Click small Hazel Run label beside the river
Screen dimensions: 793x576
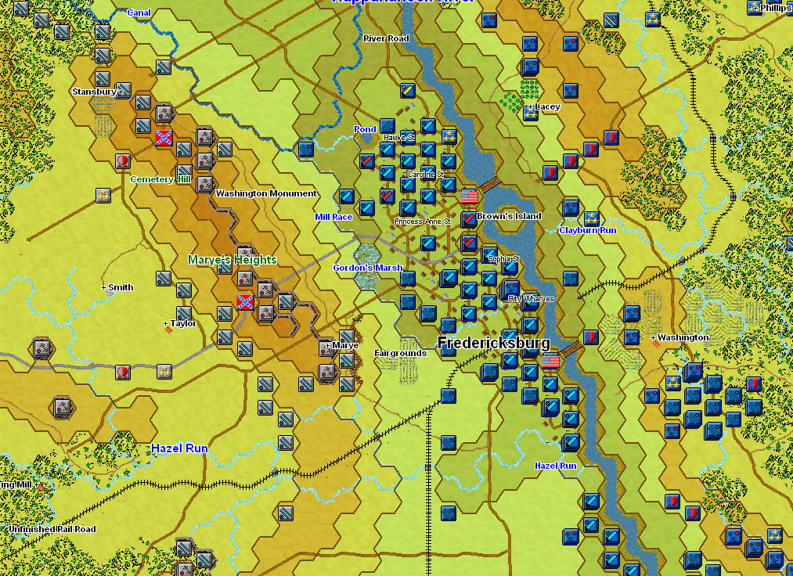(556, 466)
